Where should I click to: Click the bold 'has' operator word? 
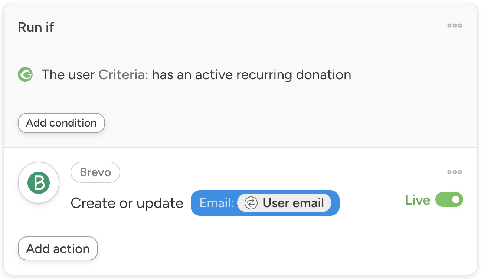click(163, 75)
